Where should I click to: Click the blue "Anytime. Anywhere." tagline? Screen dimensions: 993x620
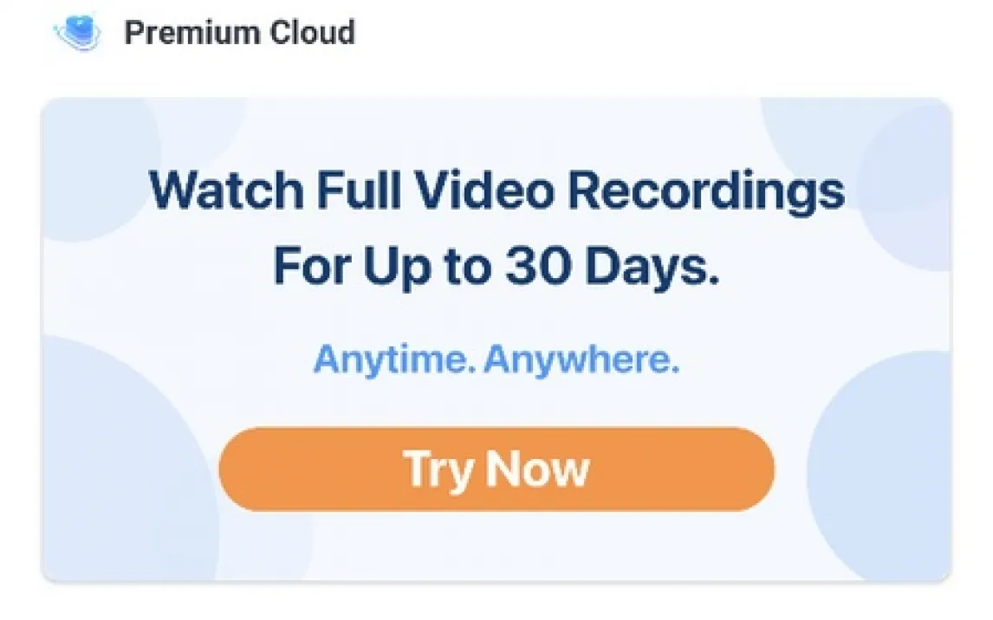497,359
